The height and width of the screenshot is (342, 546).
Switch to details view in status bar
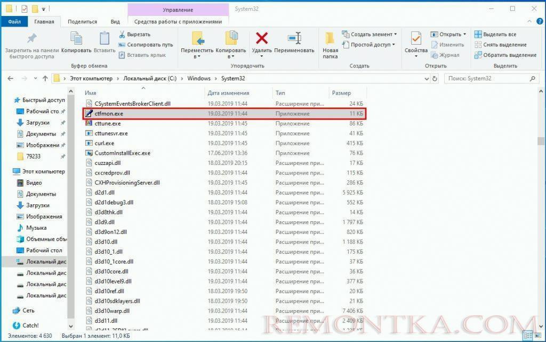(528, 335)
